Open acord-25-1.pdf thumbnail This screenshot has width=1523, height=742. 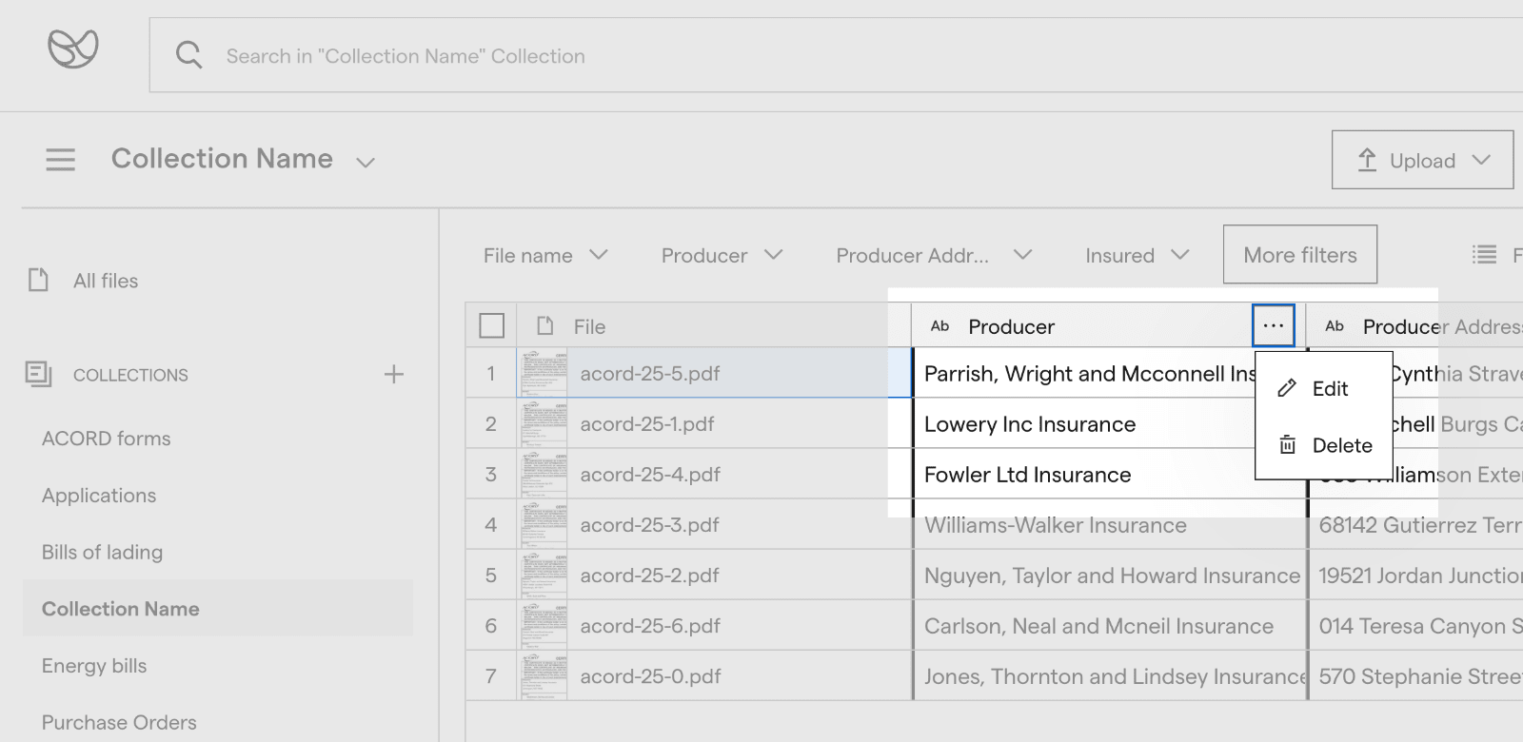(543, 423)
